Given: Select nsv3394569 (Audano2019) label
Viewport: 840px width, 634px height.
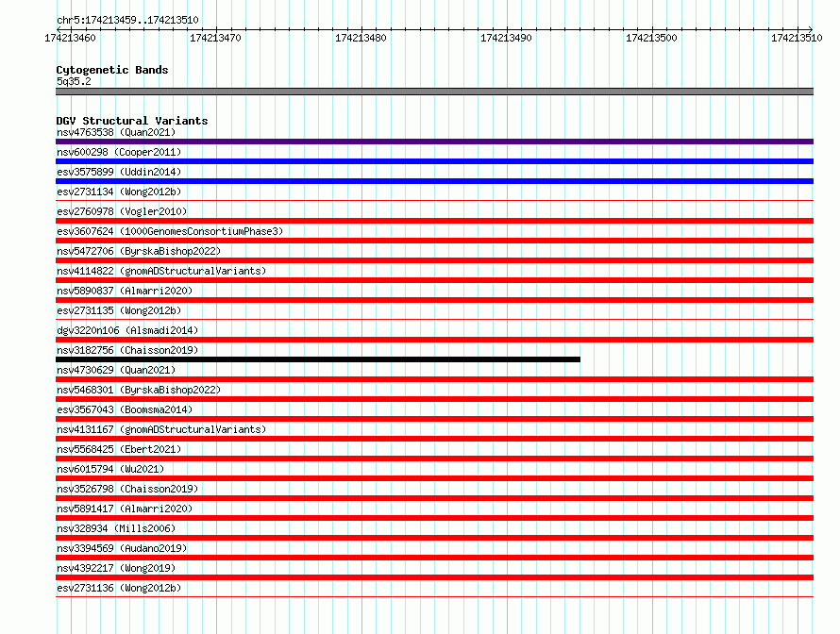Looking at the screenshot, I should tap(122, 548).
